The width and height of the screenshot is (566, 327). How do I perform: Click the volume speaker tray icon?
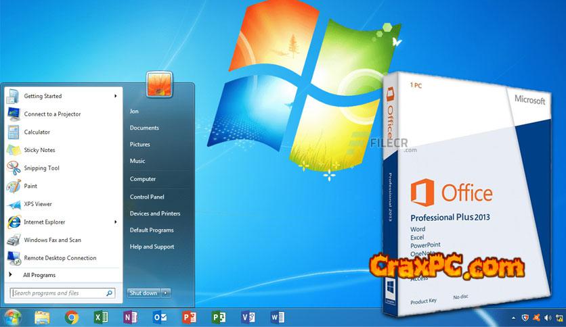click(x=548, y=318)
